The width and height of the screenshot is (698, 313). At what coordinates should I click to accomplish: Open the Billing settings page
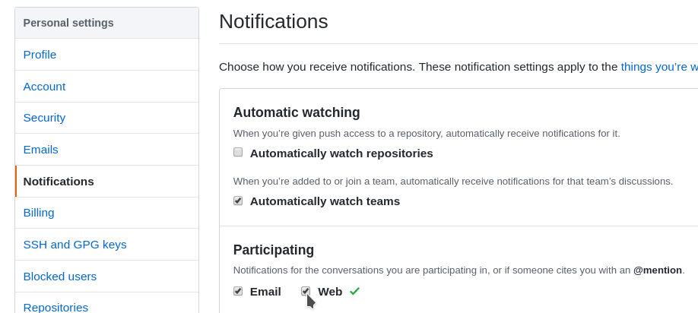[39, 213]
